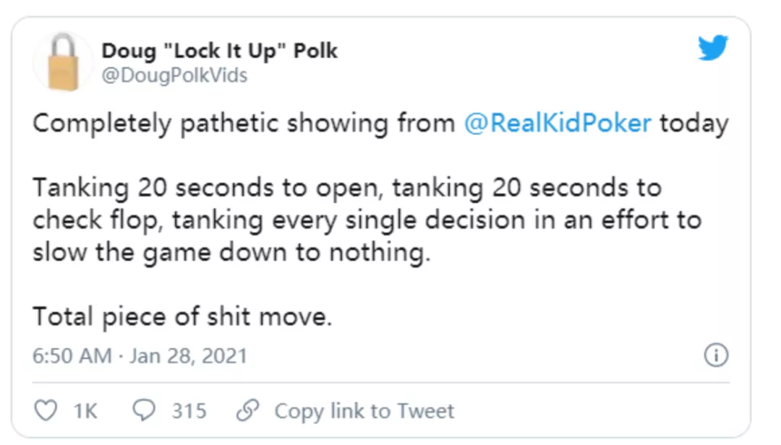This screenshot has width=781, height=445.
Task: Open the Doug "Lock It Up" Polk display name
Action: coord(220,51)
